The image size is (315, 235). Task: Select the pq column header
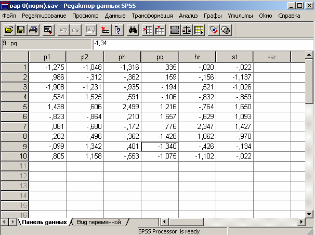(x=160, y=57)
